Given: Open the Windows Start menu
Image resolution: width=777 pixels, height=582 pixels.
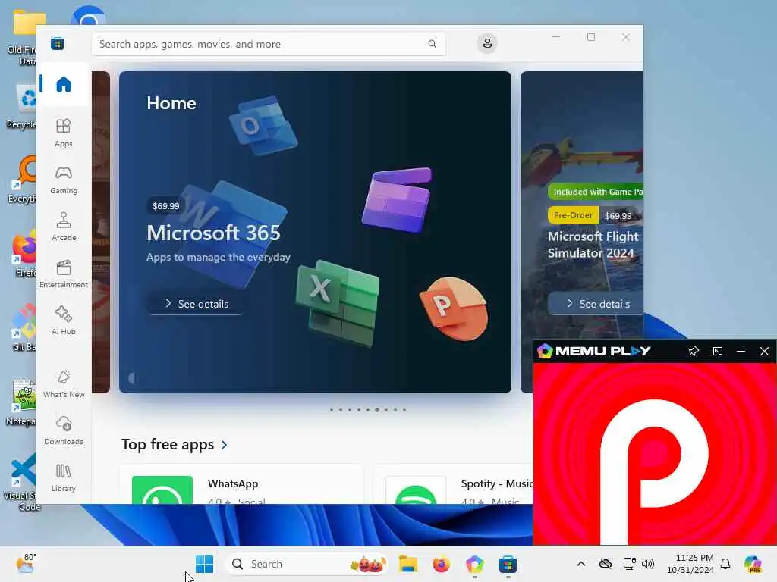Looking at the screenshot, I should pyautogui.click(x=204, y=564).
